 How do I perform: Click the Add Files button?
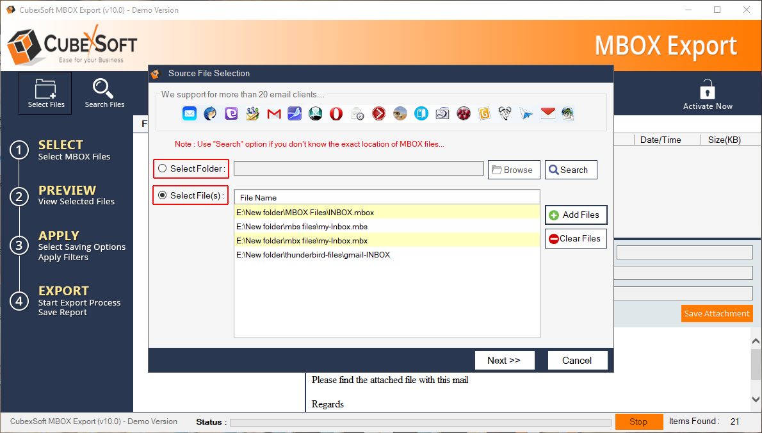pyautogui.click(x=576, y=215)
